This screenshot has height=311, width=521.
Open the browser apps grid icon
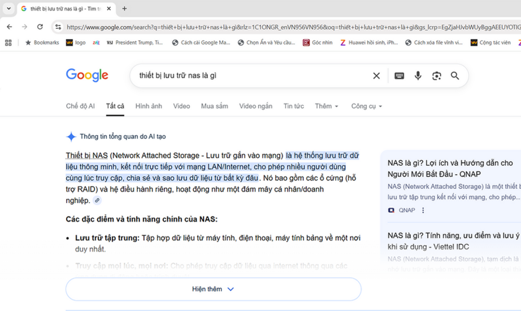(x=8, y=42)
